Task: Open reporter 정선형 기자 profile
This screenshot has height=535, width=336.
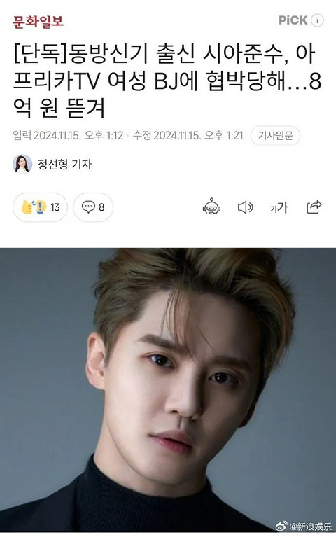Action: point(64,165)
